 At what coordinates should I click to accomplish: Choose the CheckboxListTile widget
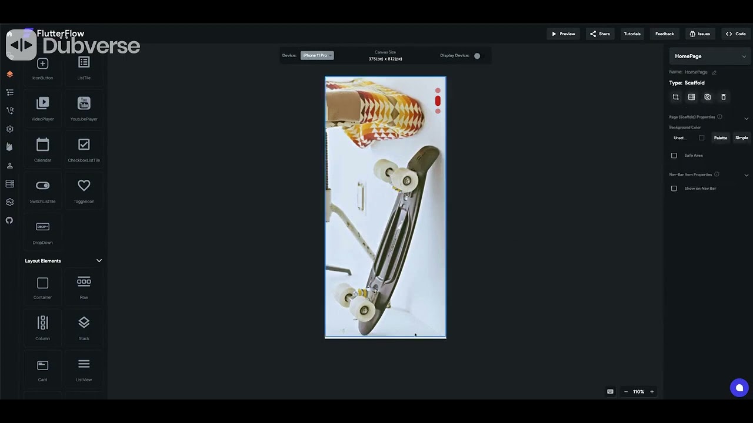click(x=84, y=150)
